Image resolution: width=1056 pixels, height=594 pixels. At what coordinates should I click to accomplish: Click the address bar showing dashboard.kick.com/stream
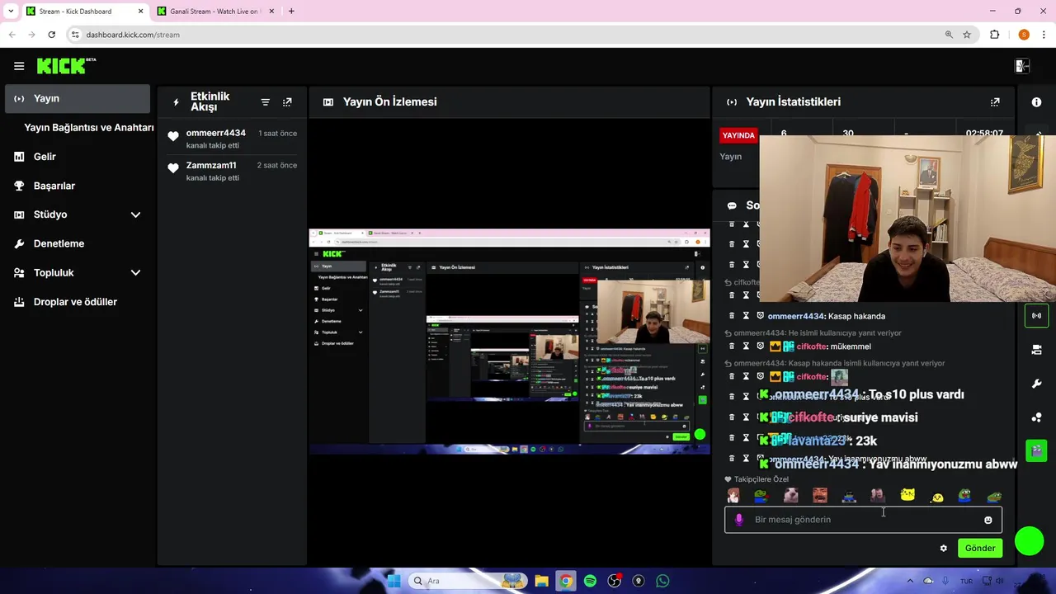511,35
